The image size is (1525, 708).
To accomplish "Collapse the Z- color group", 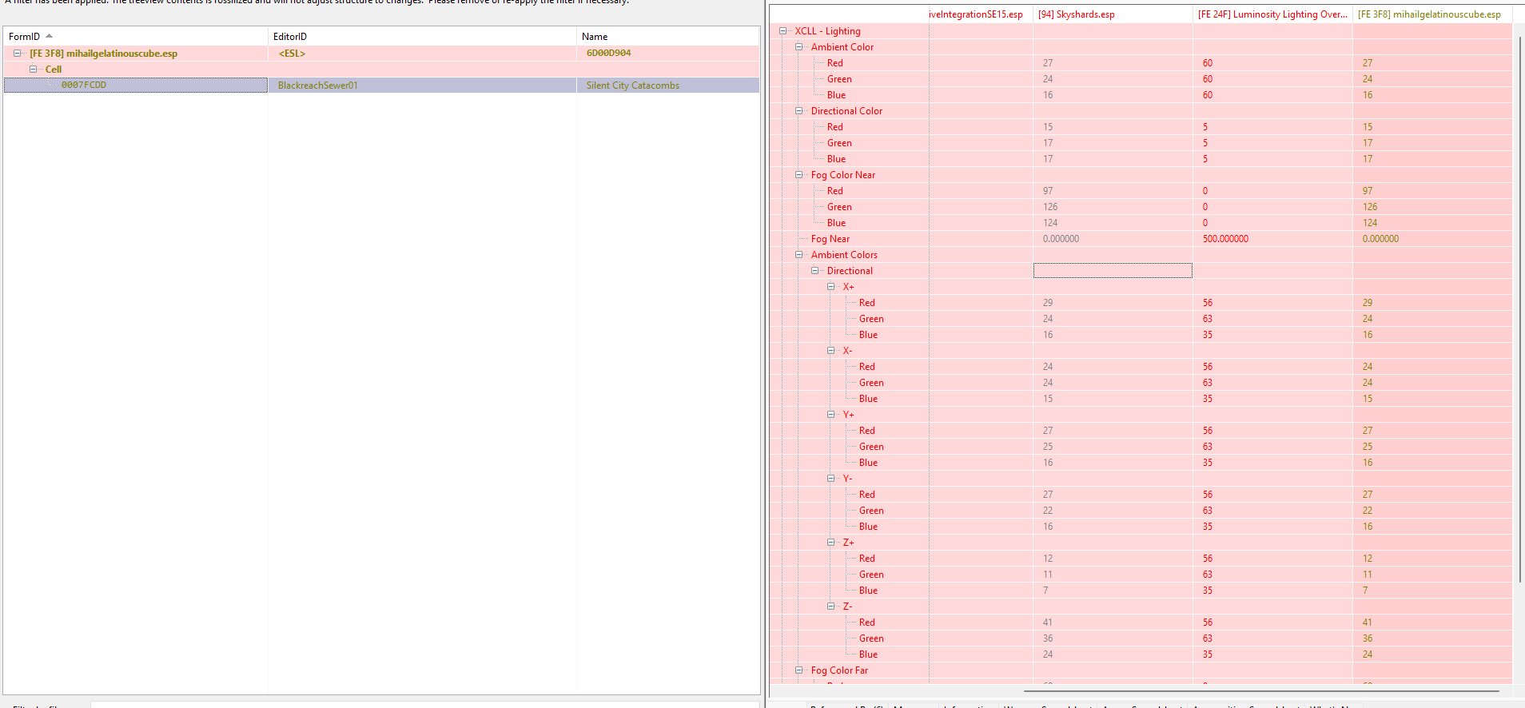I will 830,607.
